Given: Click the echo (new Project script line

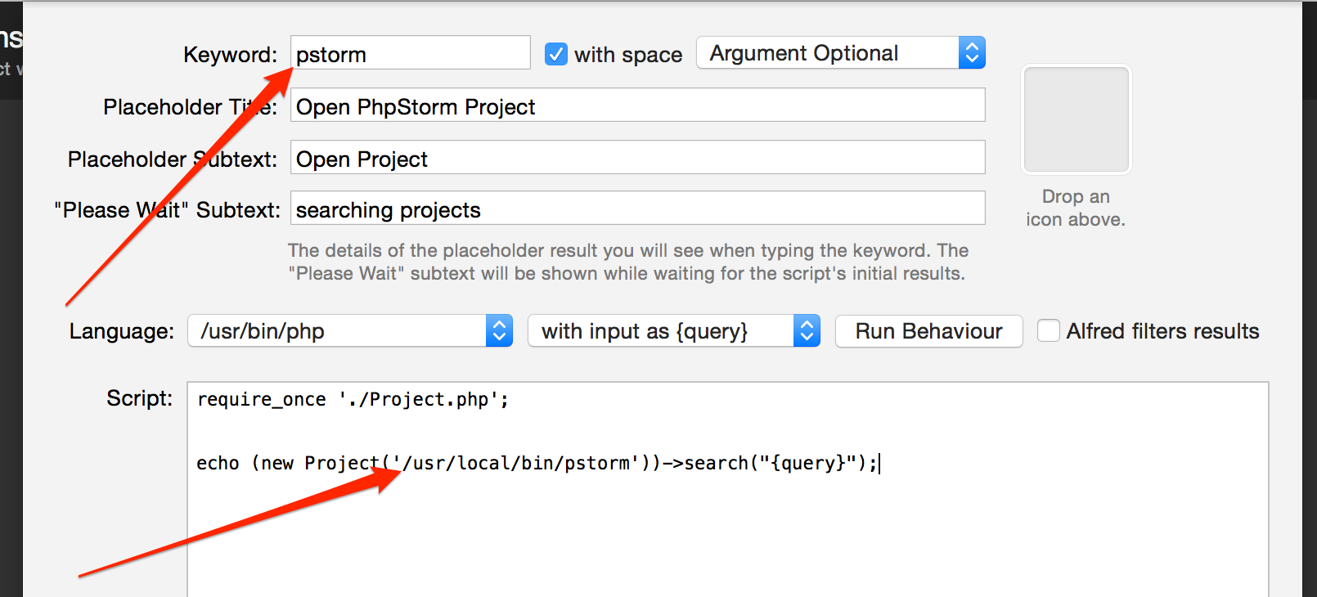Looking at the screenshot, I should [x=537, y=463].
